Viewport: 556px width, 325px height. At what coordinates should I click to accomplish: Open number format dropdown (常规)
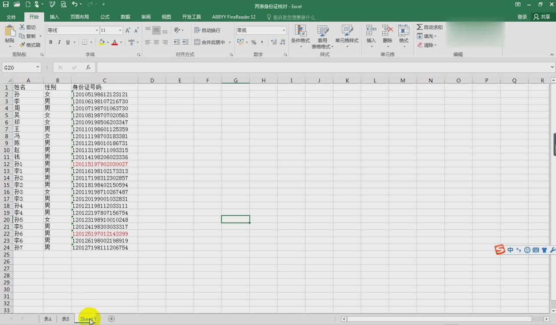click(x=284, y=30)
